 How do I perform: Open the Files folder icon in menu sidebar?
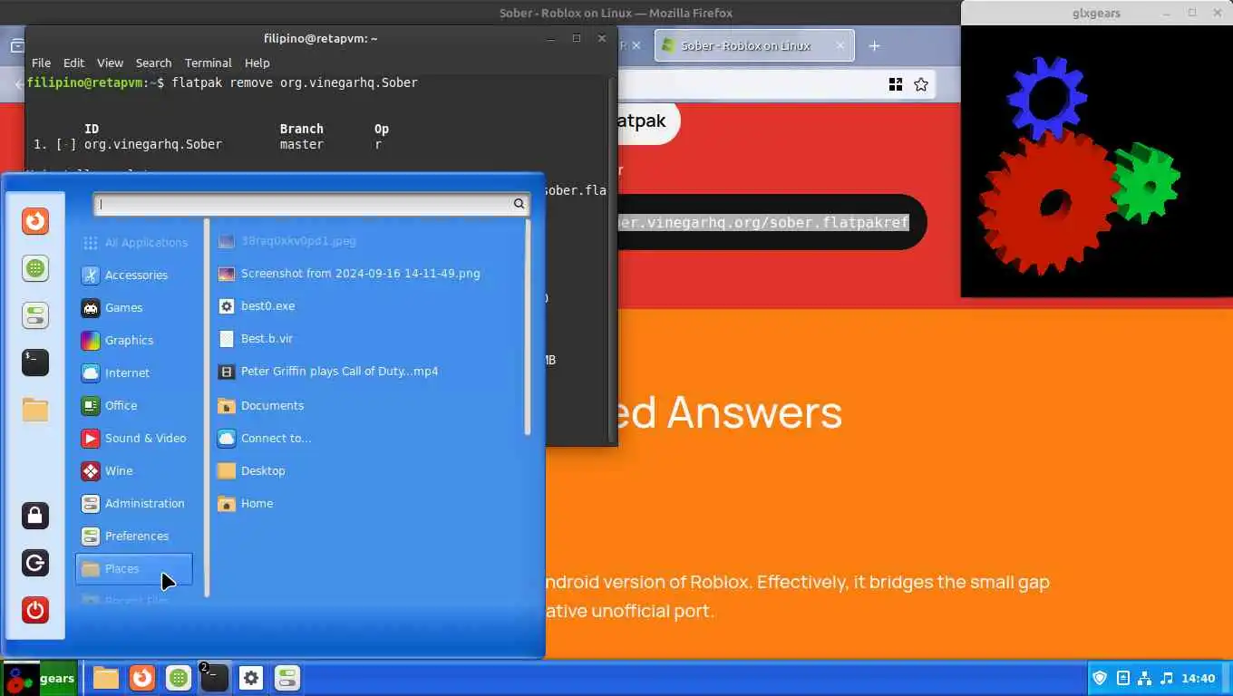tap(35, 410)
